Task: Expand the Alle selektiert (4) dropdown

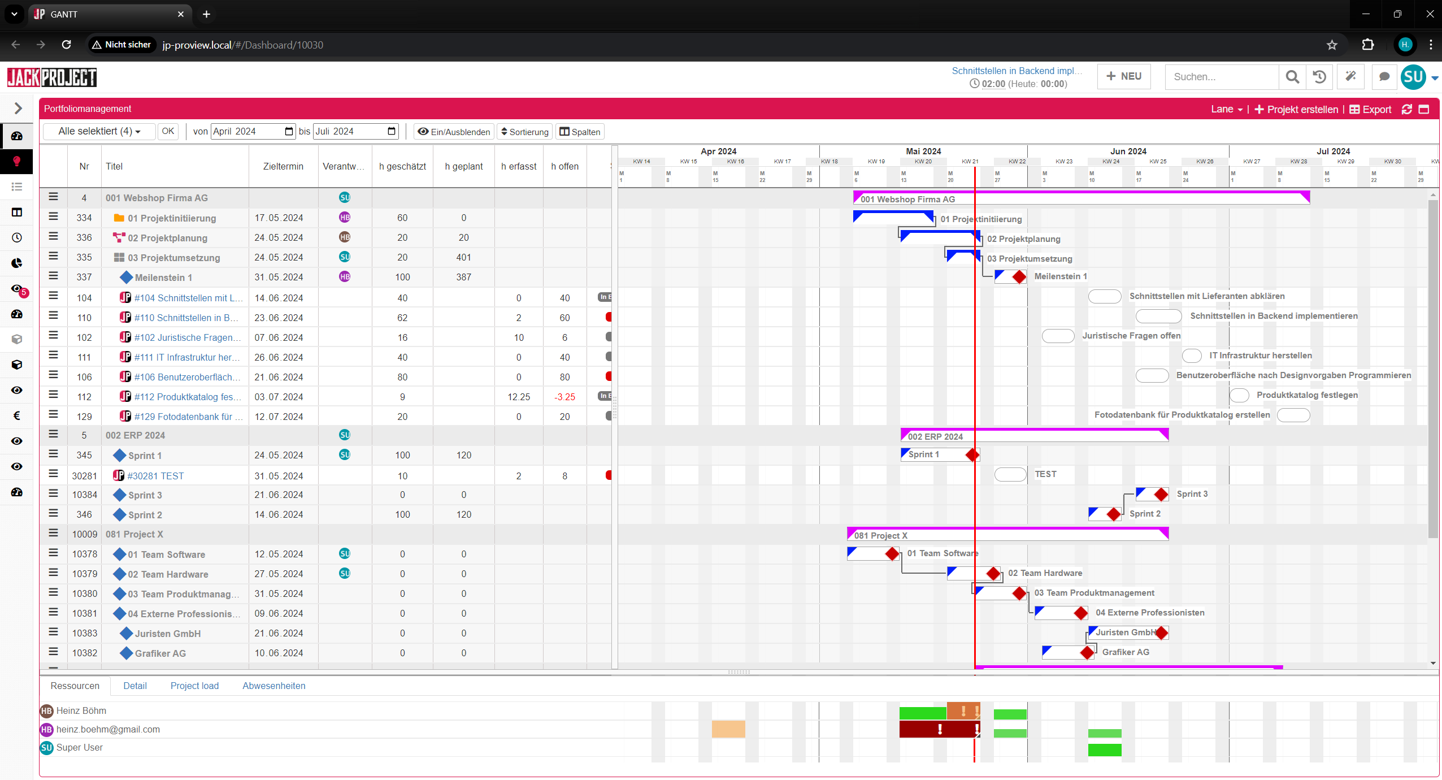Action: (99, 132)
